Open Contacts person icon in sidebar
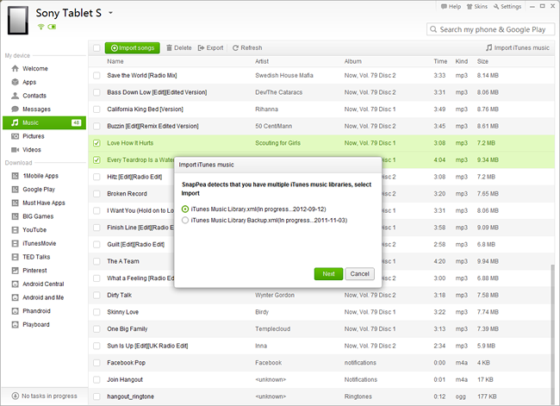This screenshot has height=406, width=560. coord(15,96)
